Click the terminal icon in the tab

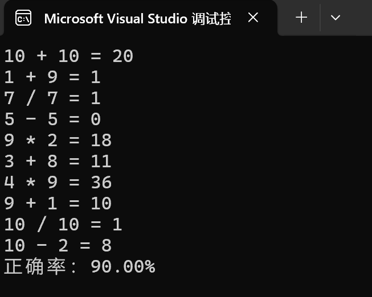[x=23, y=18]
